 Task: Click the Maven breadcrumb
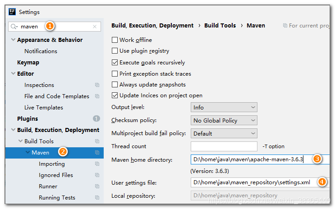[256, 26]
